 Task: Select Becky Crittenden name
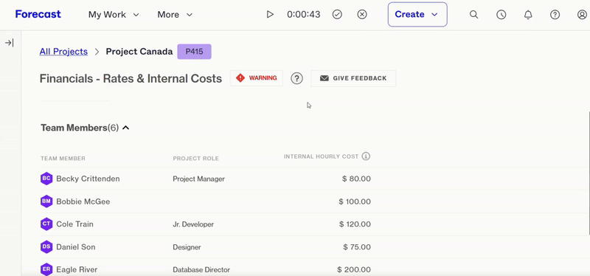click(88, 179)
